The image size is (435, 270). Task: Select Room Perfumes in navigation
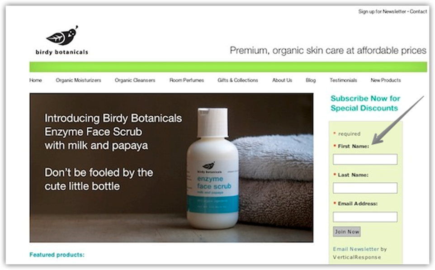pos(187,80)
